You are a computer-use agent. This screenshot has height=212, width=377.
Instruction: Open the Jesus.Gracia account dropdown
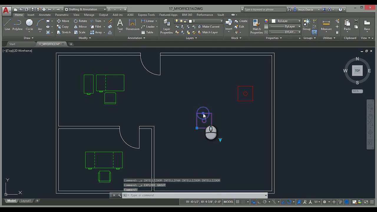pos(306,9)
